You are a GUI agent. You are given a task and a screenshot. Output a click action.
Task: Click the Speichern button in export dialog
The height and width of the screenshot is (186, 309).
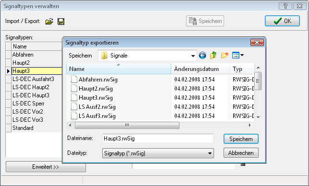(x=241, y=139)
